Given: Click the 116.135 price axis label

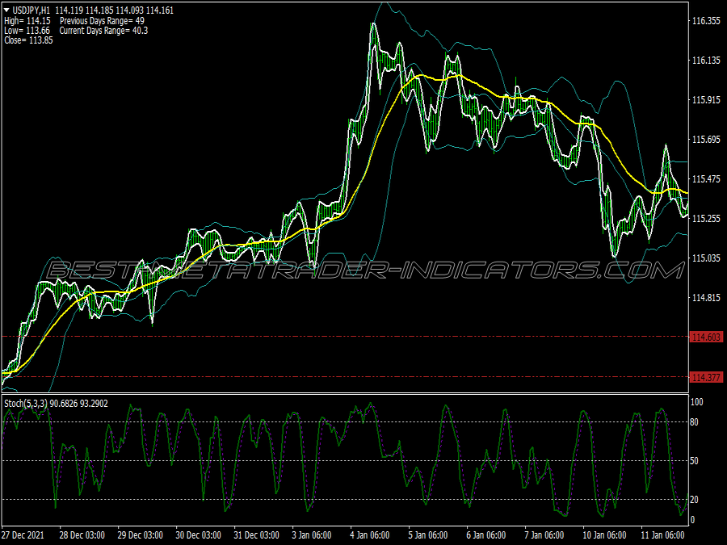Looking at the screenshot, I should pos(706,61).
